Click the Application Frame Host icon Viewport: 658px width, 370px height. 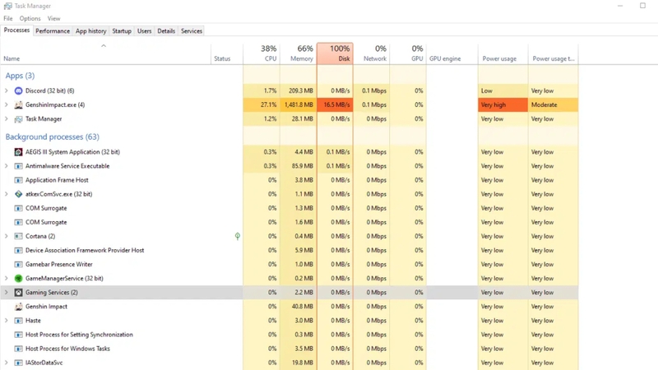pyautogui.click(x=18, y=180)
